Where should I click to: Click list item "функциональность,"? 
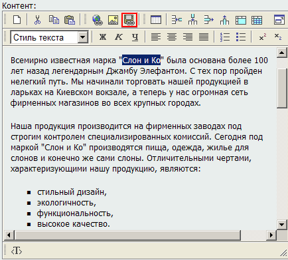(x=75, y=213)
